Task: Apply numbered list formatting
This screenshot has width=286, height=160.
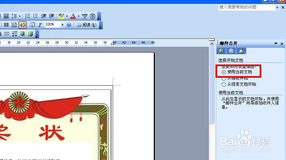Action: click(28, 16)
